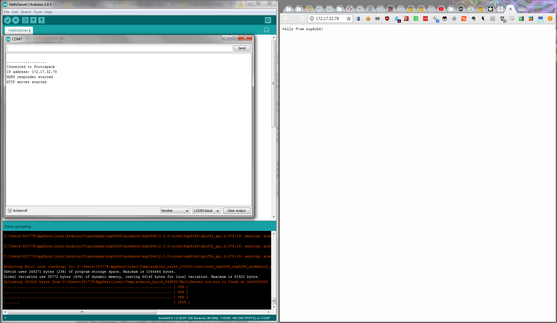Click the 'hello from esp8266!' page text
The image size is (557, 323).
pos(303,29)
